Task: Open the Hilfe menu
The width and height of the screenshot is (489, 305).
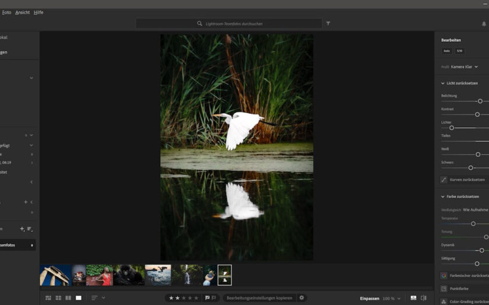Action: [38, 12]
